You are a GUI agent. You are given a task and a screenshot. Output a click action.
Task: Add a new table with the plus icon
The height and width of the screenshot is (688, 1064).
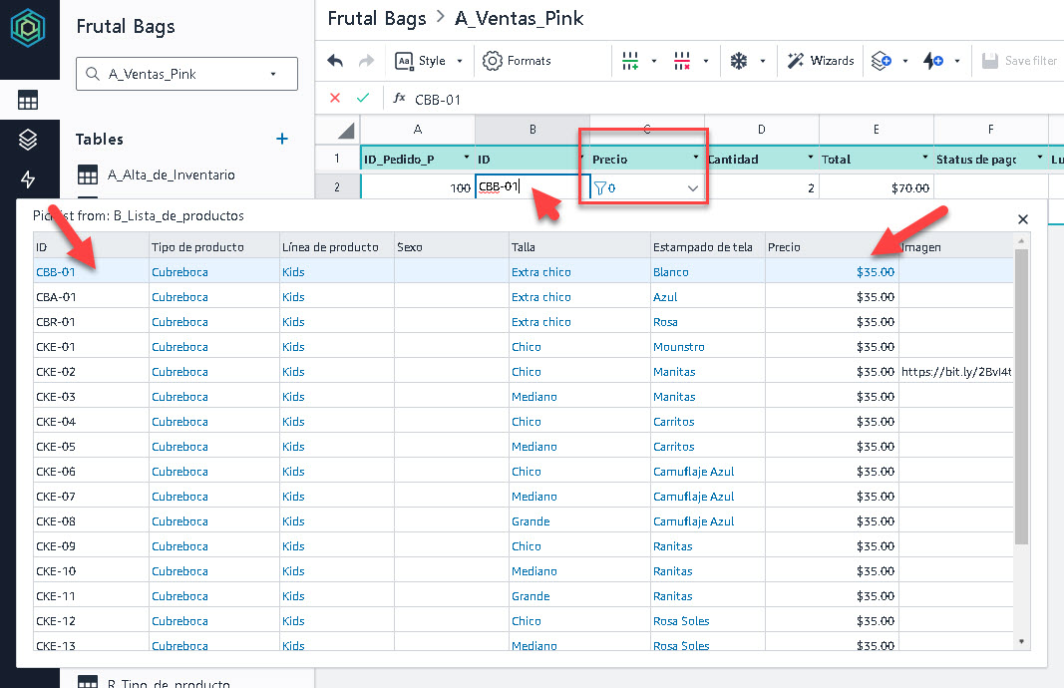click(x=282, y=139)
